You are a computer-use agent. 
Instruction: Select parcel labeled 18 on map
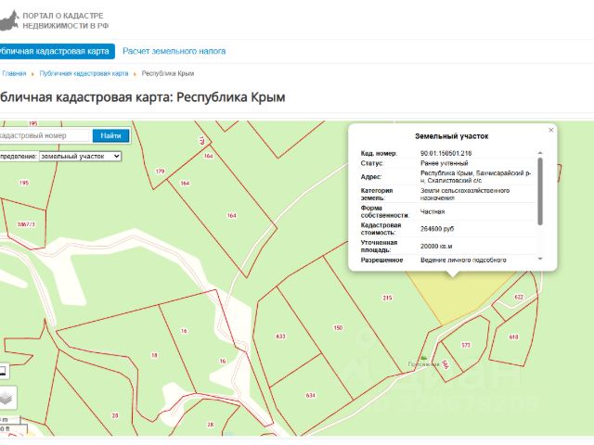pos(154,355)
